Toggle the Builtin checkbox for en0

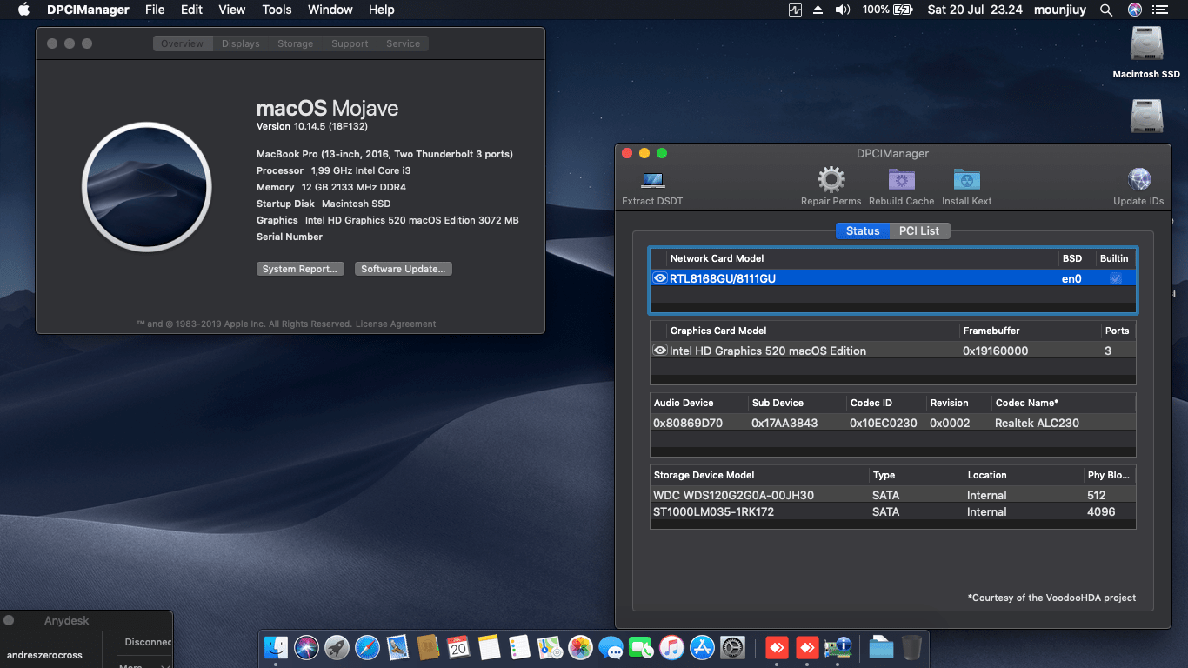[x=1116, y=278]
